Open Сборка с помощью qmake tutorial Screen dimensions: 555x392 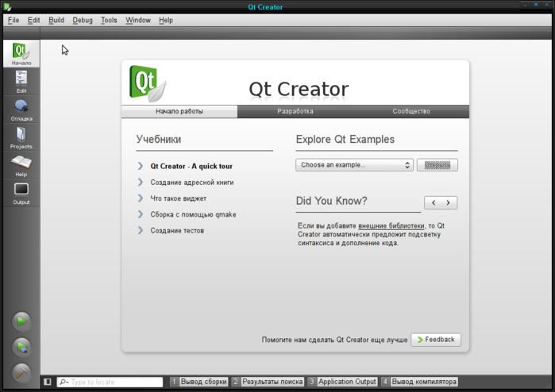pos(193,215)
